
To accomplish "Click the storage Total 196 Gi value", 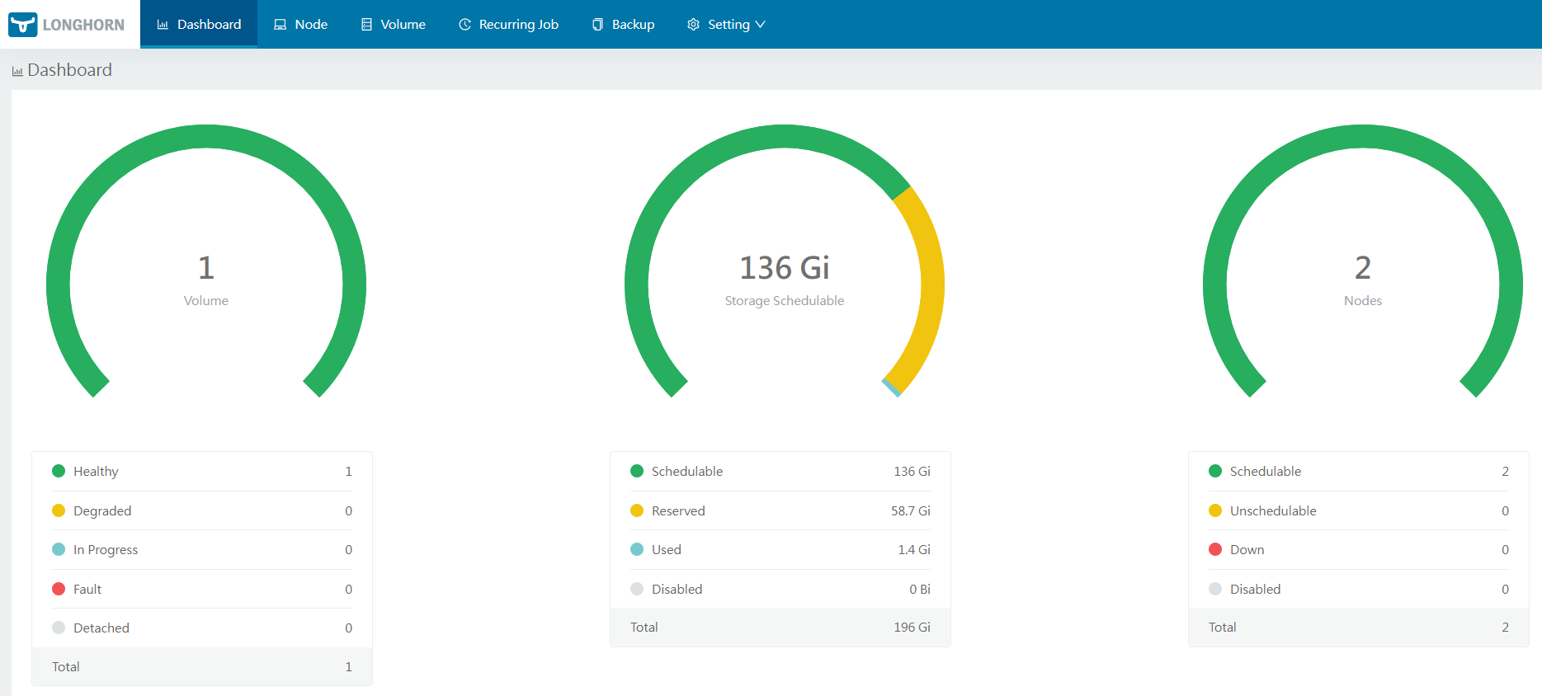I will [912, 627].
